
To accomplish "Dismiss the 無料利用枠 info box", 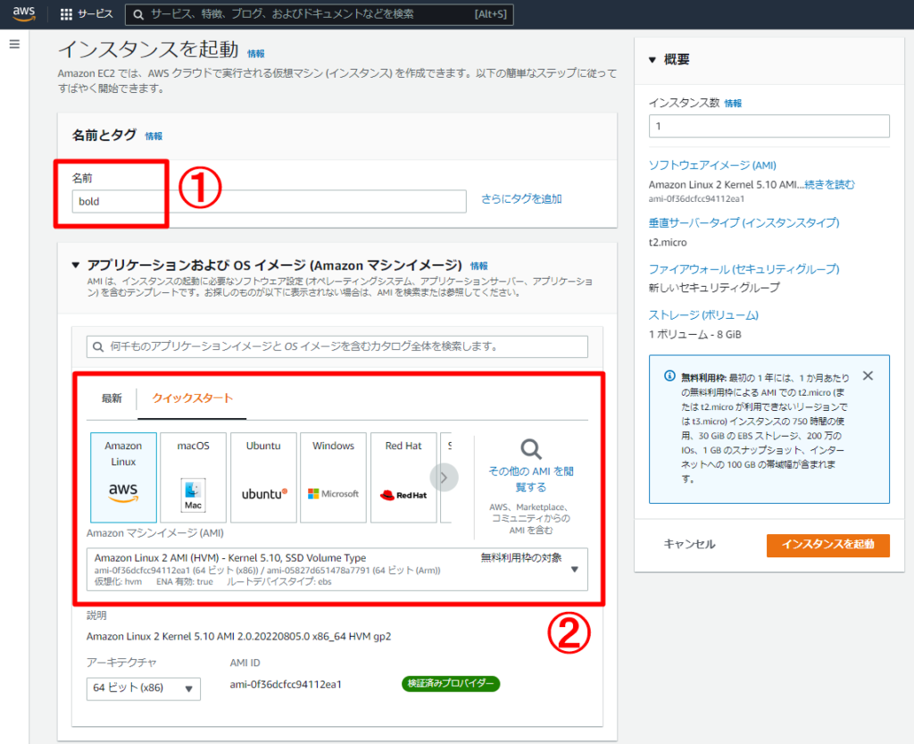I will click(867, 375).
